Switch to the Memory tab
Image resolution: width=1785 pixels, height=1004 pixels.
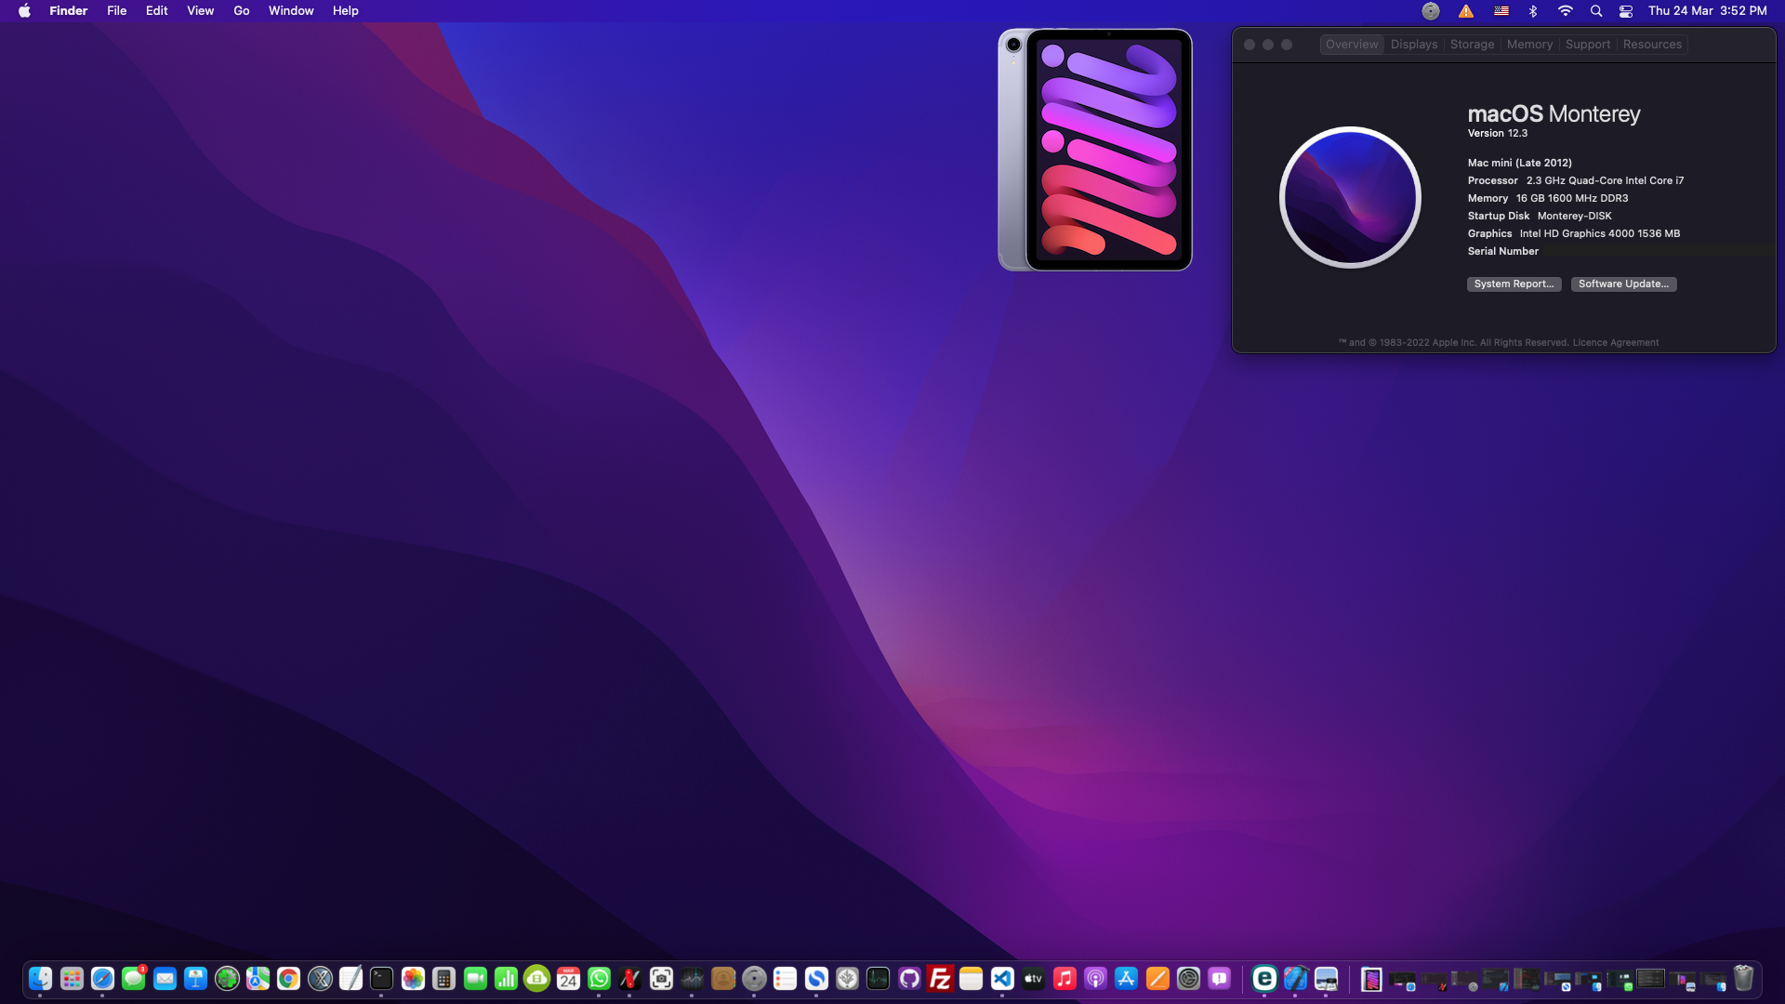click(1529, 45)
